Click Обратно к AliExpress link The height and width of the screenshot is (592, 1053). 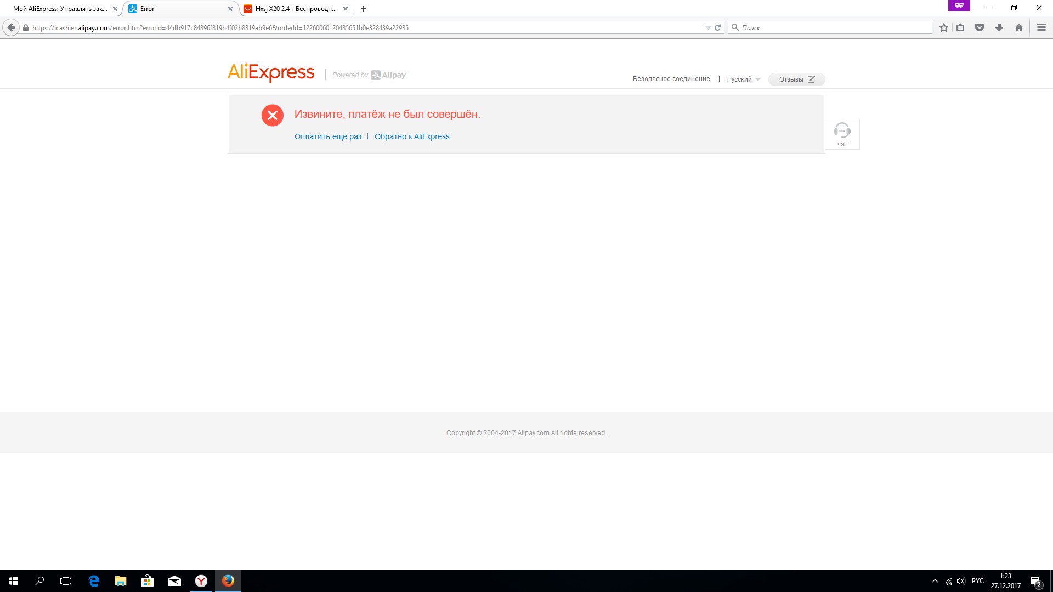(x=412, y=136)
